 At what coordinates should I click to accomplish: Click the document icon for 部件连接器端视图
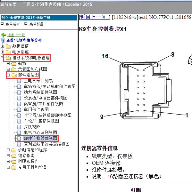[19, 138]
